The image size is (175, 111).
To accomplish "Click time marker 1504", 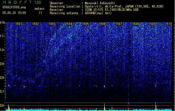I will (x=69, y=24).
